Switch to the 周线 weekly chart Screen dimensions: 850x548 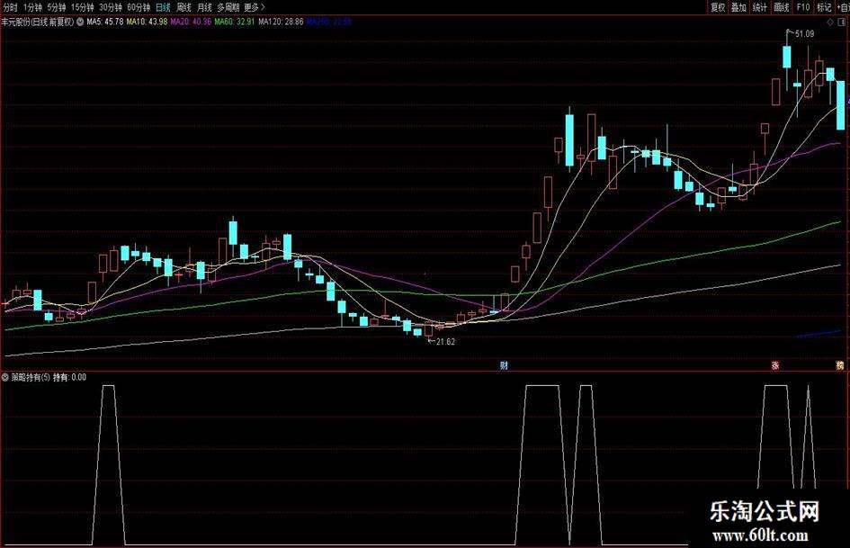(x=184, y=7)
